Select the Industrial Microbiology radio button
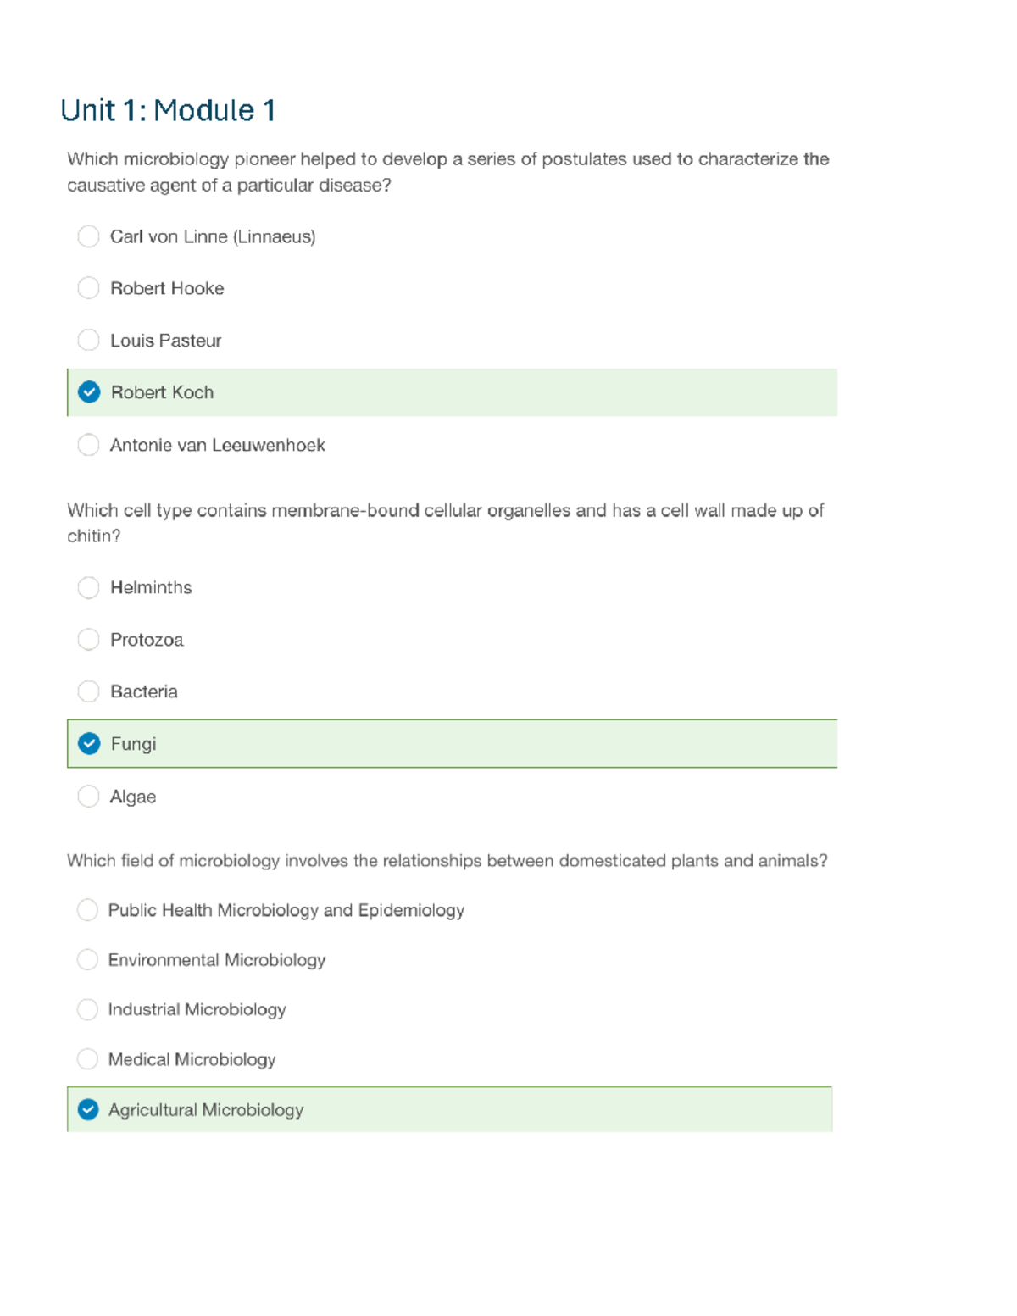This screenshot has height=1316, width=1017. pos(87,1009)
